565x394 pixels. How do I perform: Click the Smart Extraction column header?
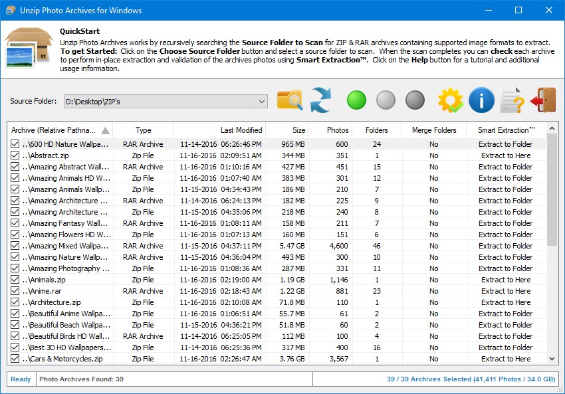pos(506,130)
